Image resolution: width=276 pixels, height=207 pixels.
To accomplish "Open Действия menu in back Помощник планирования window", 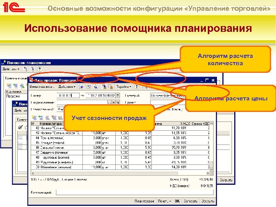I will point(11,69).
